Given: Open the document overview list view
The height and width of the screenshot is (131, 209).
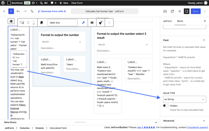Looking at the screenshot, I should pyautogui.click(x=32, y=11).
